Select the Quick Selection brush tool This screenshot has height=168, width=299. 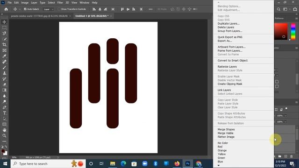(x=4, y=39)
